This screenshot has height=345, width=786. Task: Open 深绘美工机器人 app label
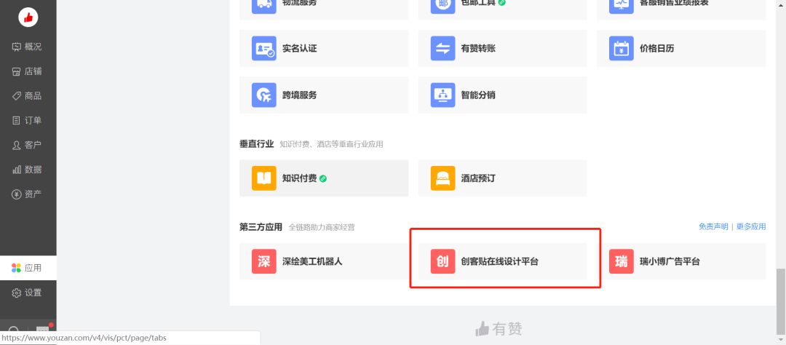[x=312, y=261]
